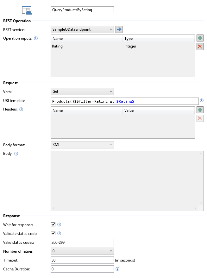Add a new operation input with plus icon
Screen dimensions: 207x278
(x=200, y=38)
